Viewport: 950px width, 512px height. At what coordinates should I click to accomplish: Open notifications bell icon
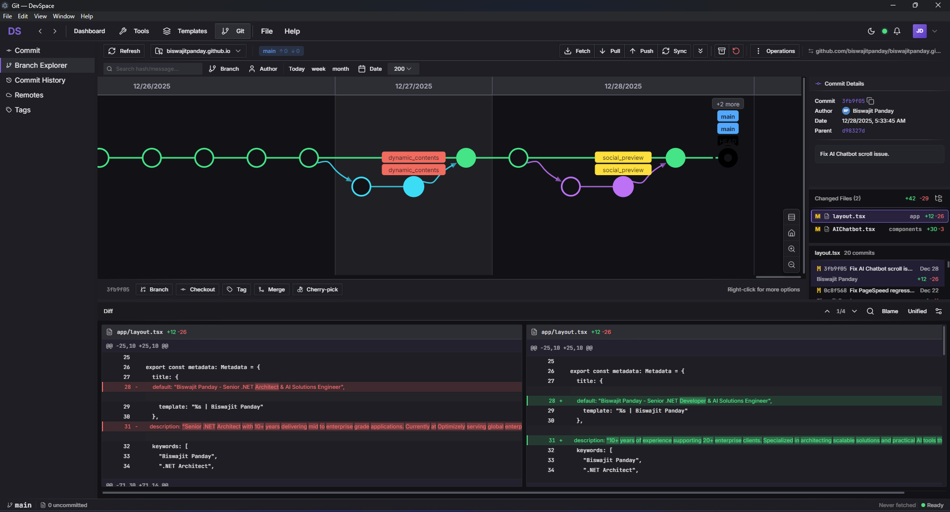click(897, 31)
